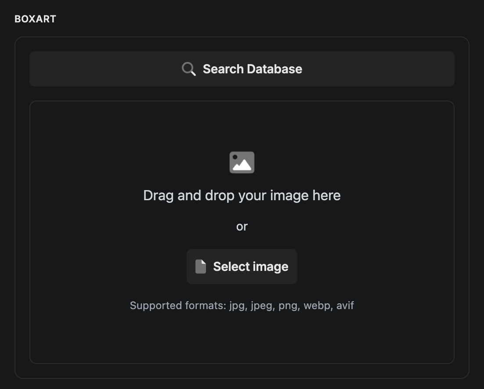Click the supported formats hint text
The image size is (484, 389).
tap(242, 306)
